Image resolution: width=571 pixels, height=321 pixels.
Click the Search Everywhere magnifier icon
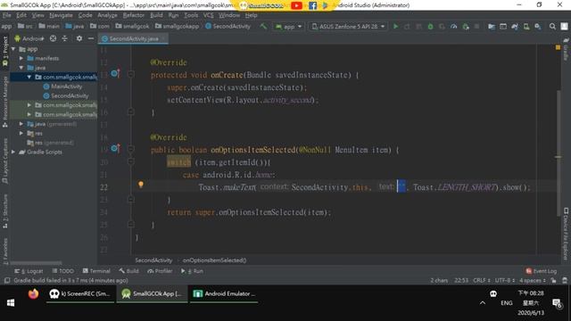click(x=552, y=27)
